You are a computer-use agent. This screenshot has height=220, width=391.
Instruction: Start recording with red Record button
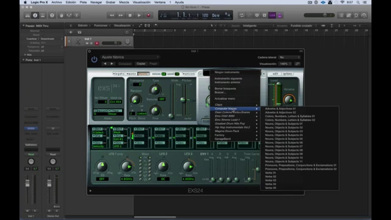(x=148, y=15)
